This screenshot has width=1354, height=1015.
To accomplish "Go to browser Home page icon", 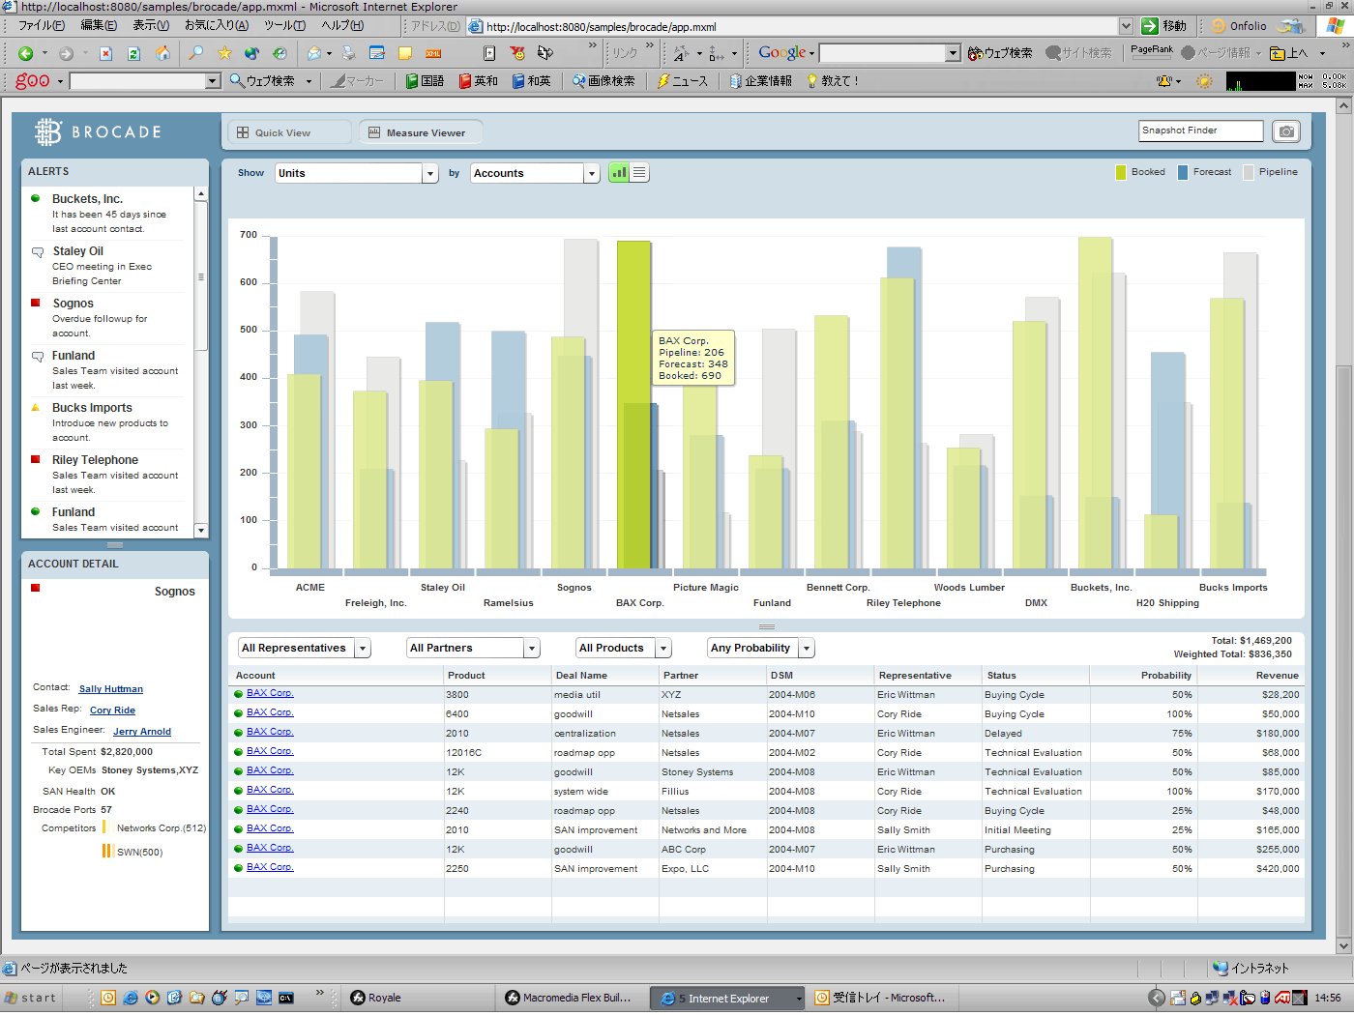I will click(162, 53).
